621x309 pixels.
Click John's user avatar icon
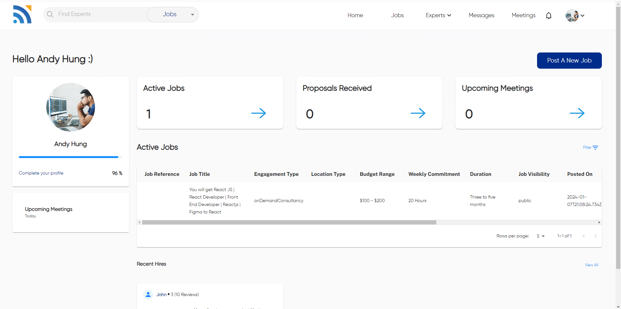click(148, 294)
